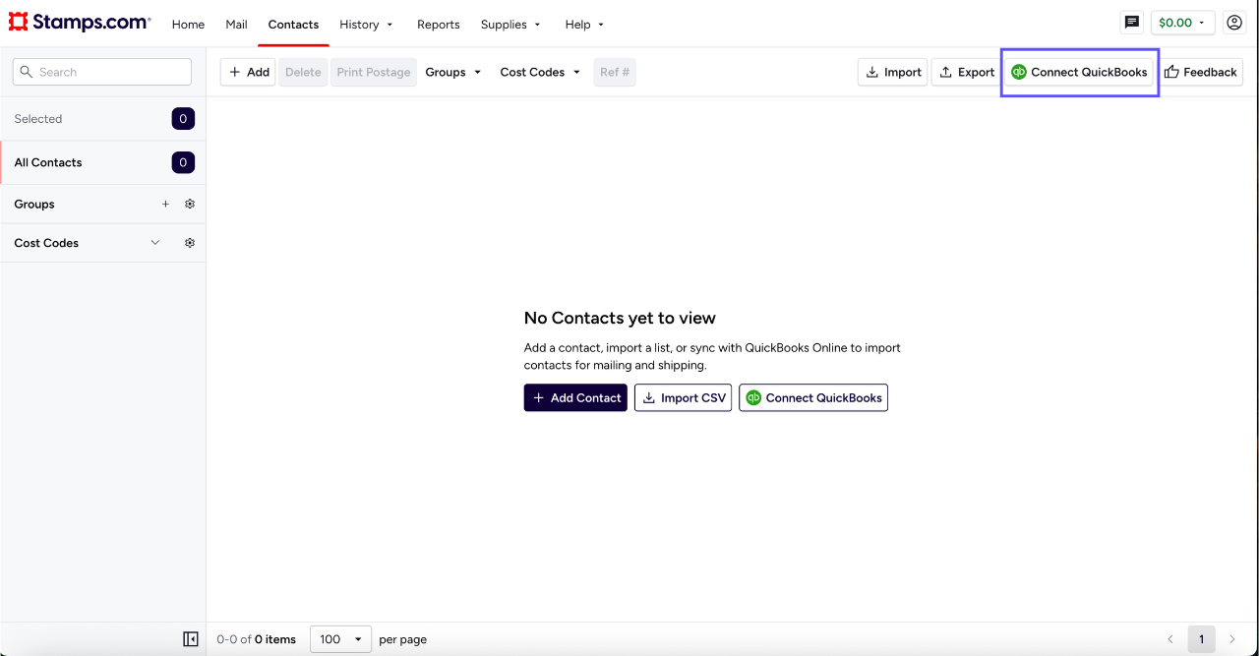Image resolution: width=1259 pixels, height=656 pixels.
Task: Open the Reports tab
Action: 438,25
